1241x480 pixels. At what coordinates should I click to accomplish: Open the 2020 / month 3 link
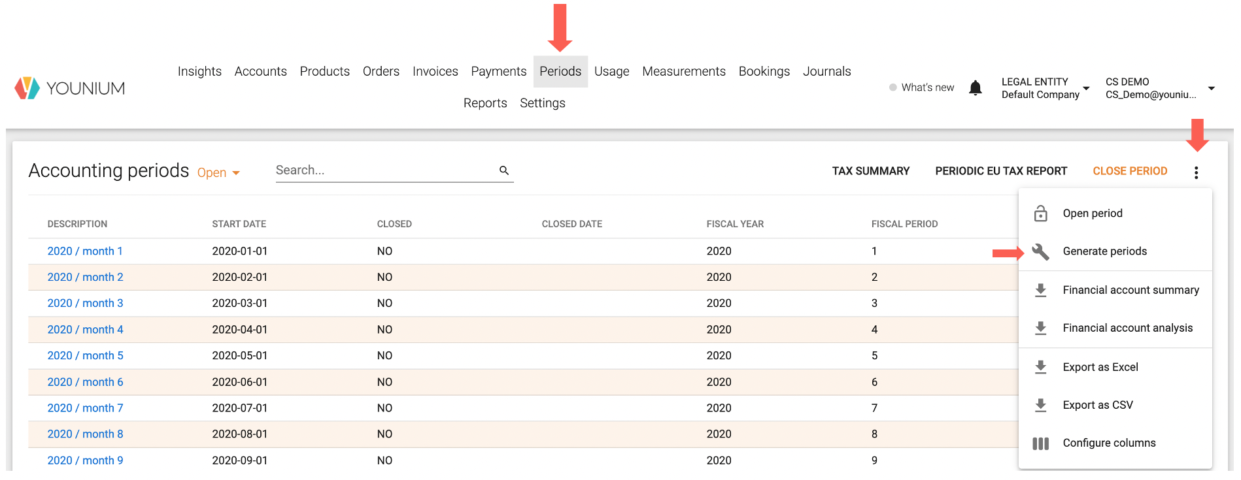85,304
